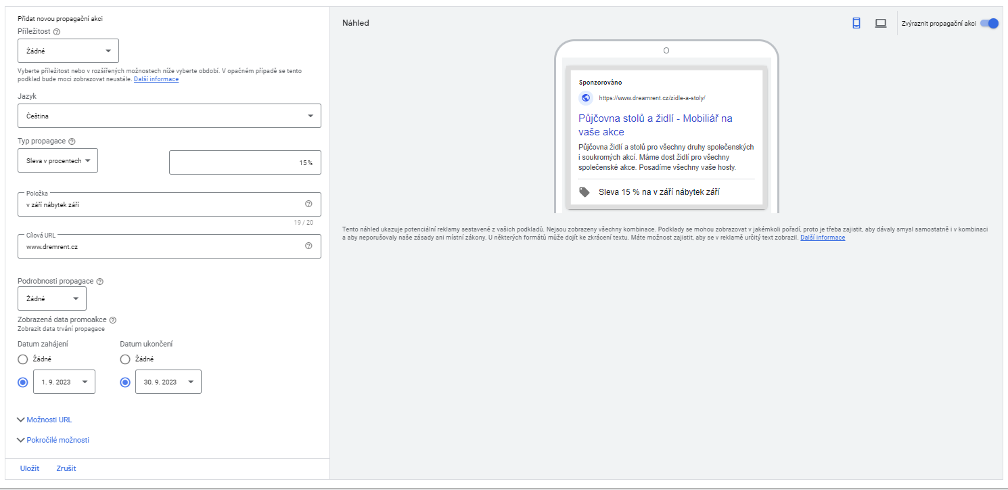Open the Sleva v procentech dropdown
Screen dimensions: 1008x490
(58, 160)
